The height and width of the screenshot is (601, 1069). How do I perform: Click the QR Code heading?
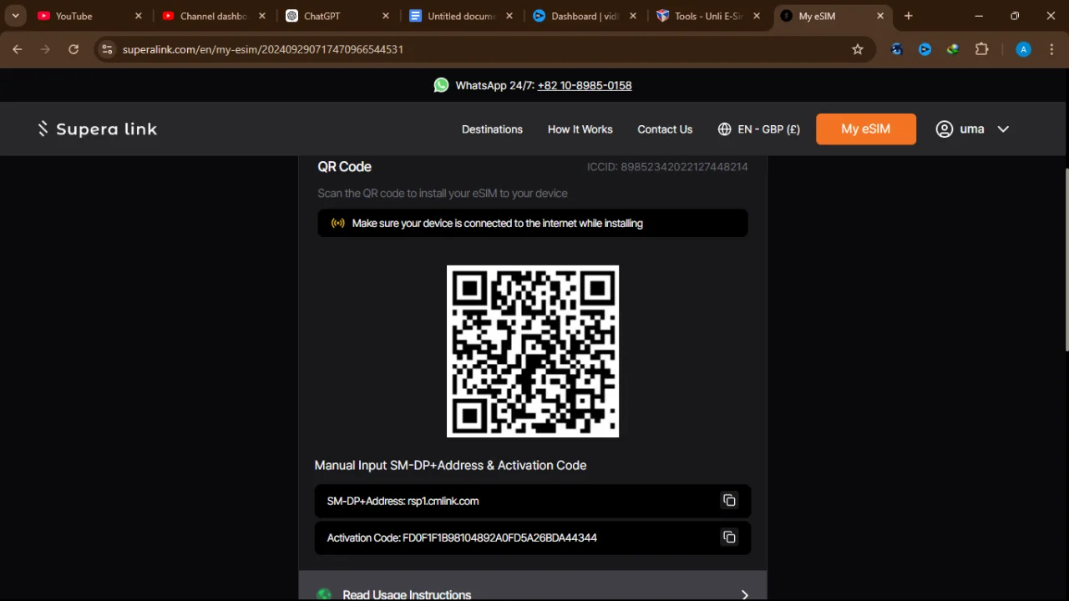(344, 167)
